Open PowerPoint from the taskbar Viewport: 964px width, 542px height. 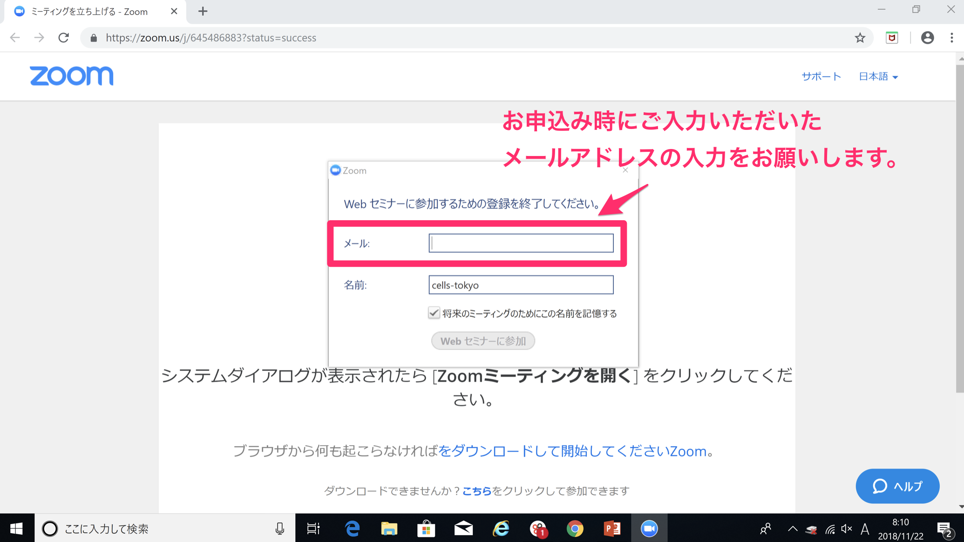coord(612,528)
